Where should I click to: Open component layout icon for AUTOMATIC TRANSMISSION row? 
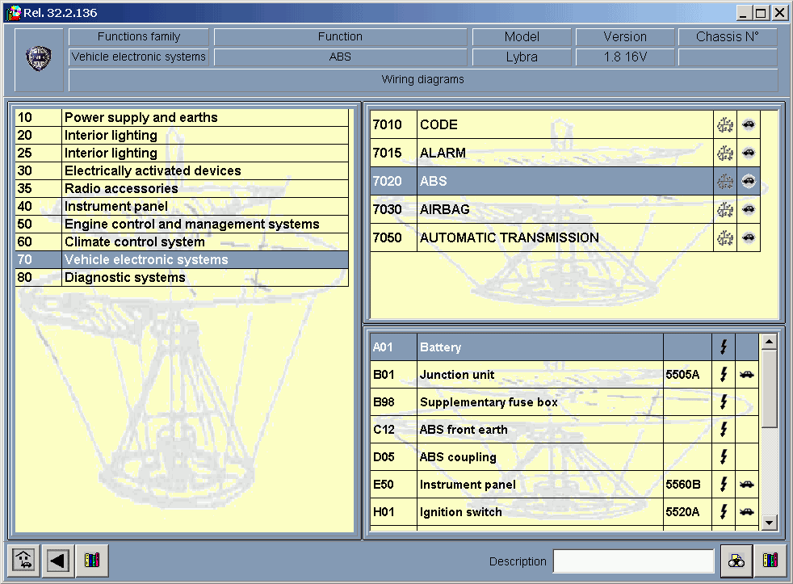click(x=725, y=237)
